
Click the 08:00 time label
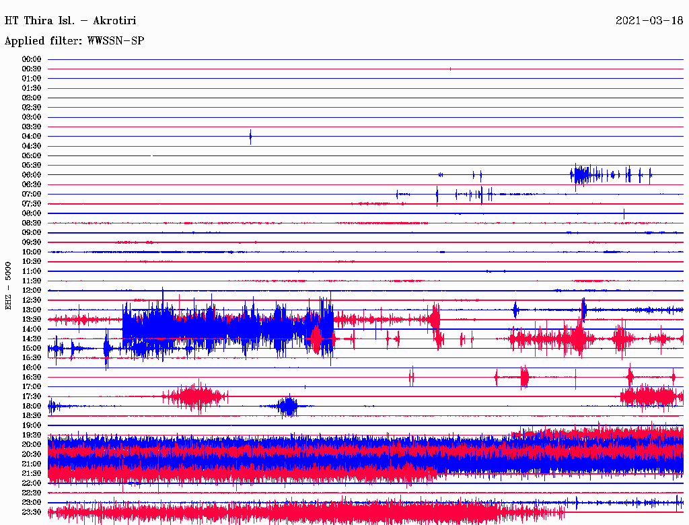click(32, 213)
